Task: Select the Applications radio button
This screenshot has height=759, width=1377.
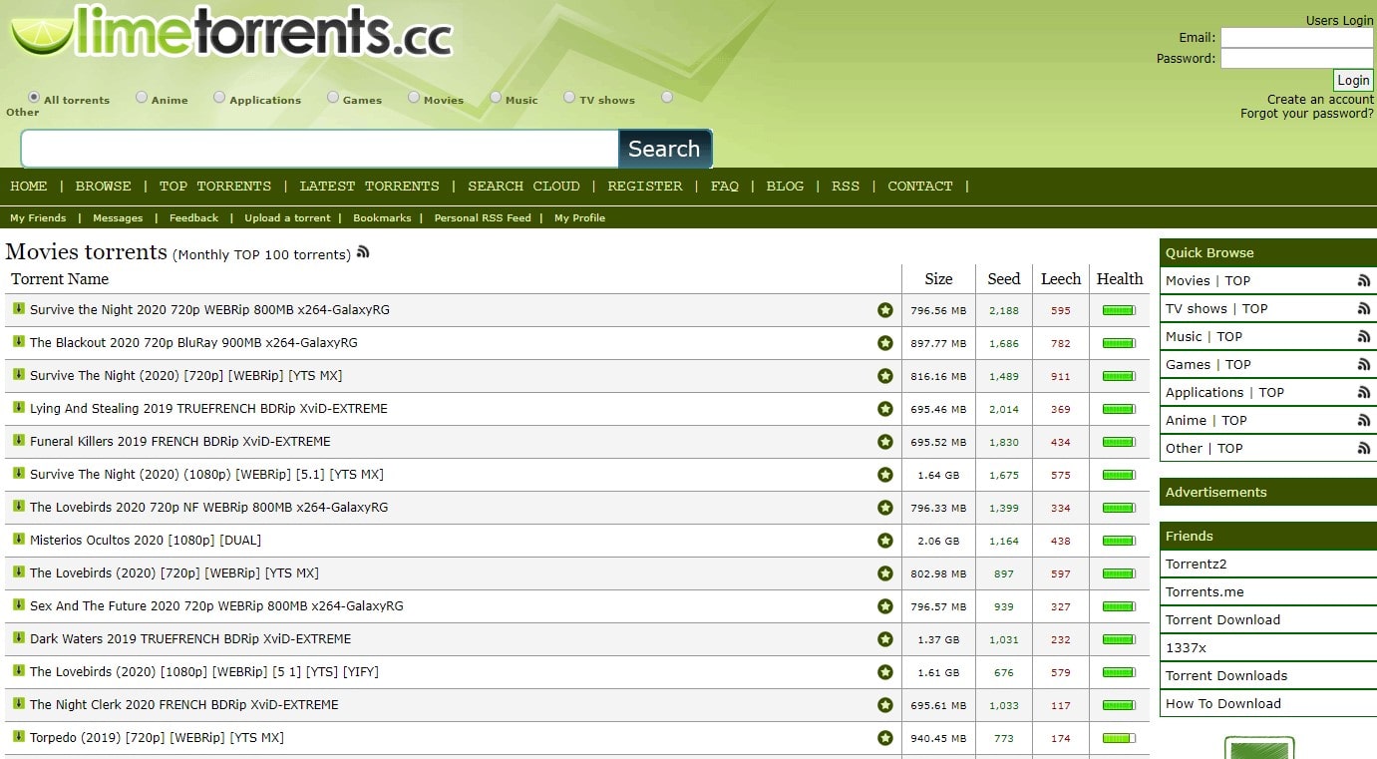Action: [219, 97]
